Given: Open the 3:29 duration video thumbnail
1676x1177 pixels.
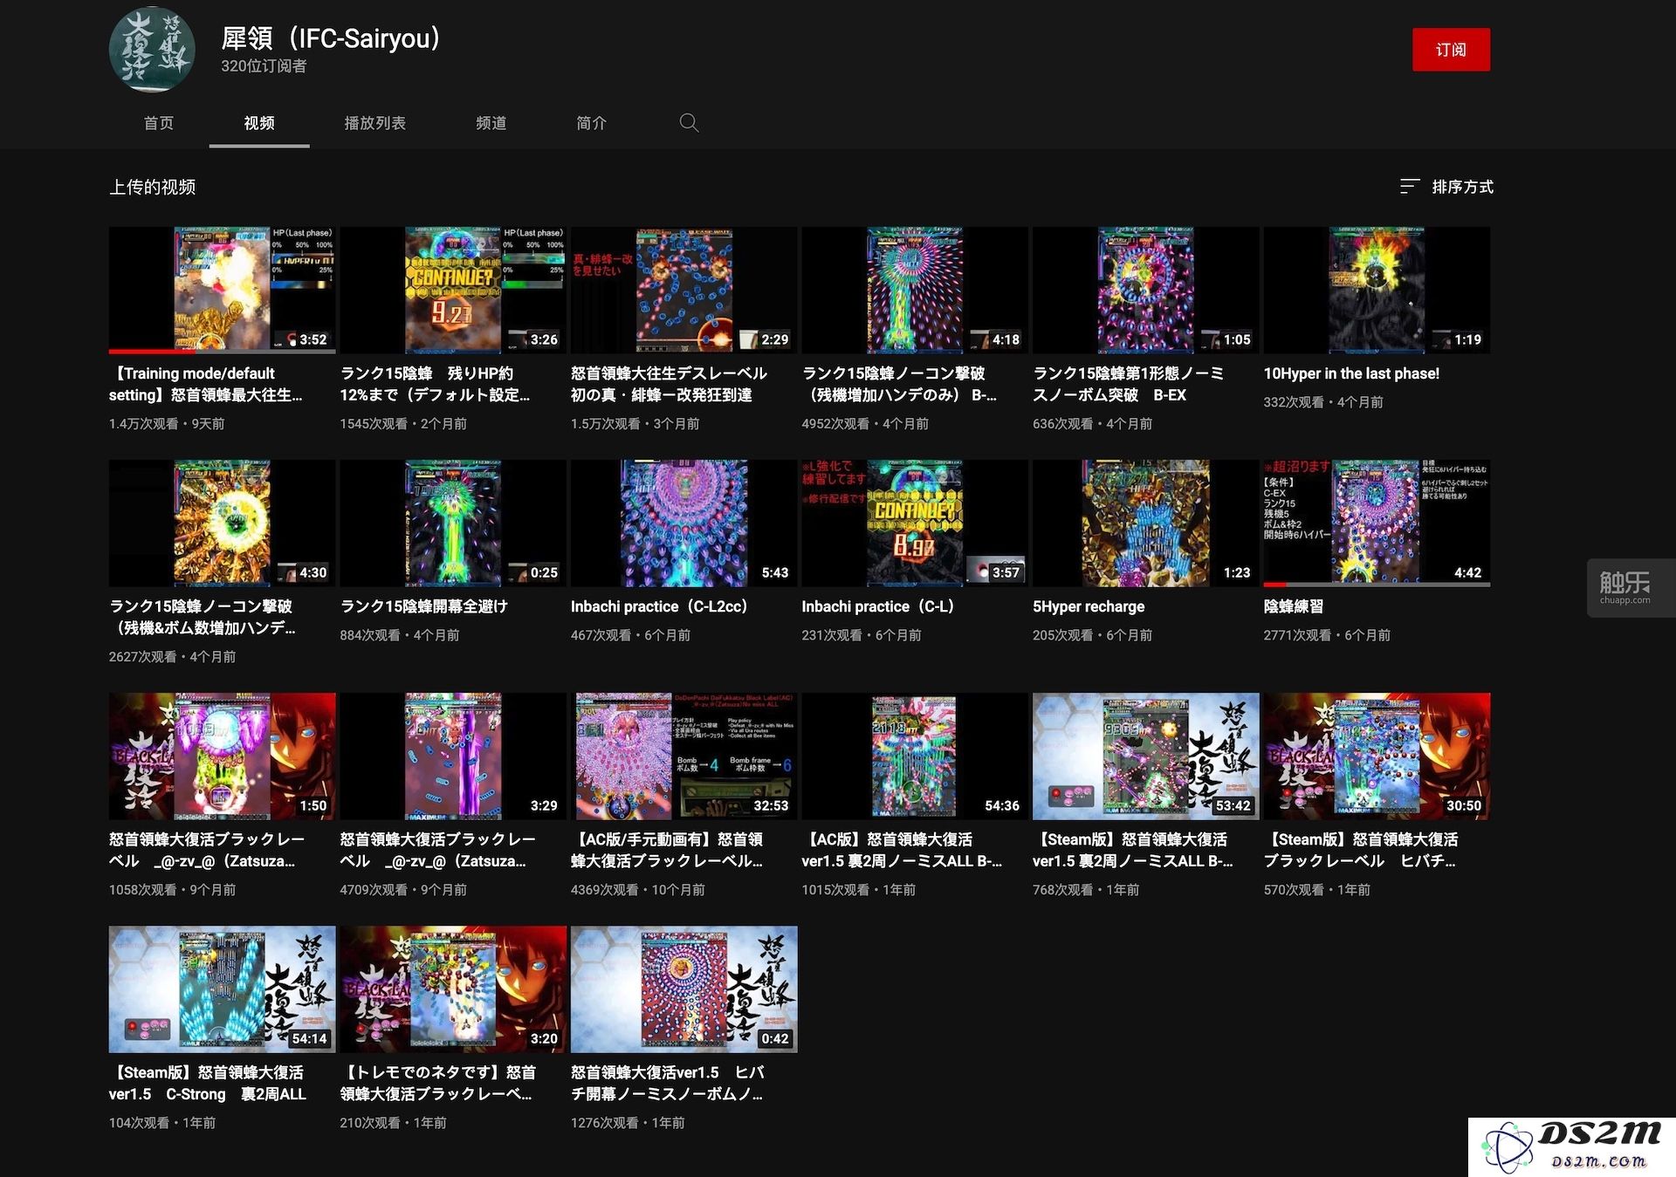Looking at the screenshot, I should tap(453, 756).
